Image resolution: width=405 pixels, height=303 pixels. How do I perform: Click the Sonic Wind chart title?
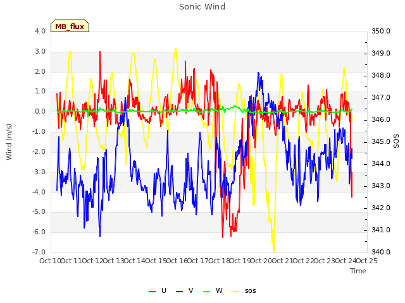pyautogui.click(x=202, y=7)
